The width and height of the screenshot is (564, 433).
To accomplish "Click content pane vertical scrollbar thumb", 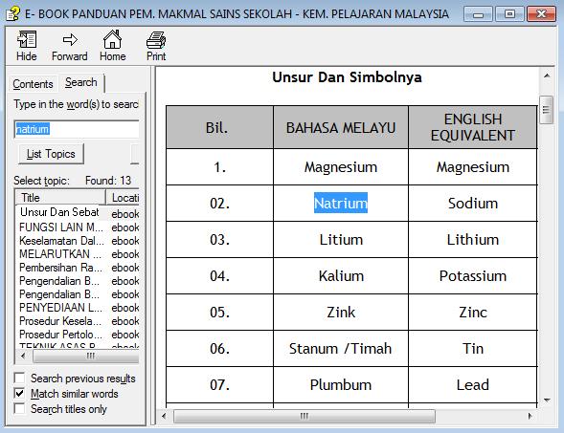I will [x=547, y=110].
